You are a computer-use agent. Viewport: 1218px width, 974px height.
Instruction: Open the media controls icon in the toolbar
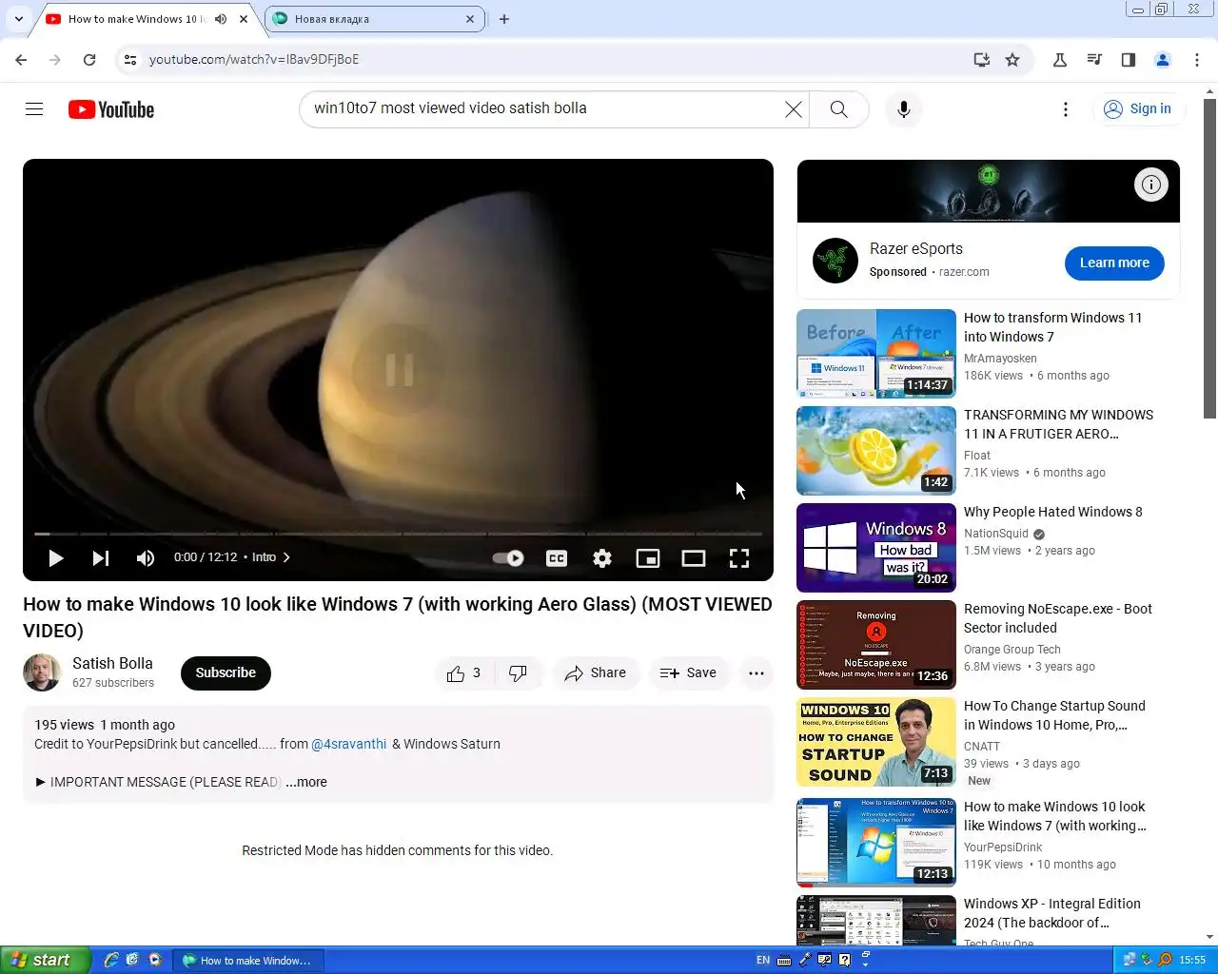1094,59
